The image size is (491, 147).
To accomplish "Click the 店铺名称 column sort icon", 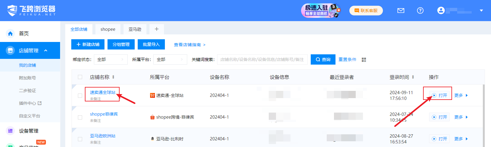I will click(113, 77).
